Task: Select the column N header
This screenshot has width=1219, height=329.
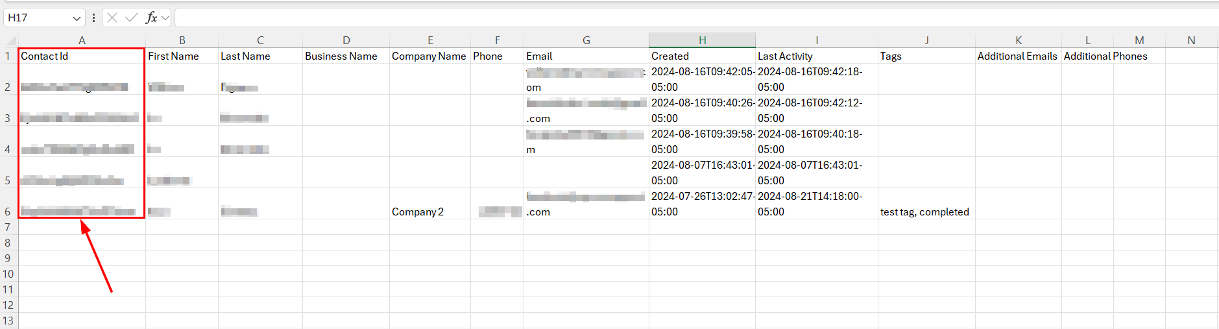Action: click(1191, 40)
